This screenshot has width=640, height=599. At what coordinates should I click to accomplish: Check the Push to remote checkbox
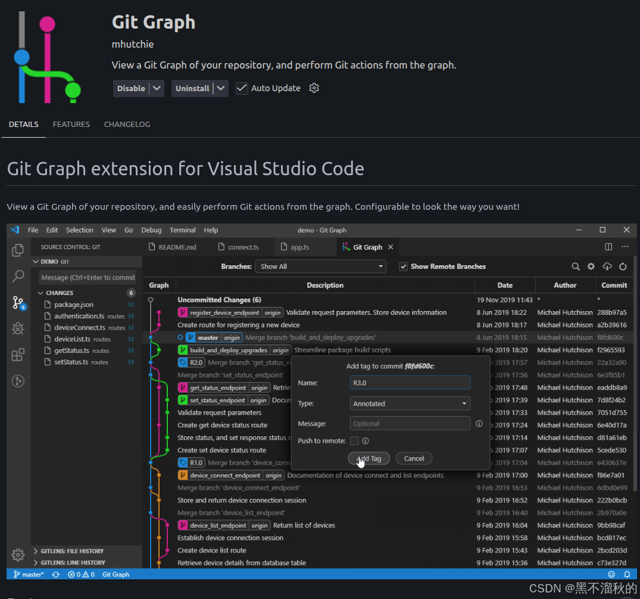(x=354, y=441)
